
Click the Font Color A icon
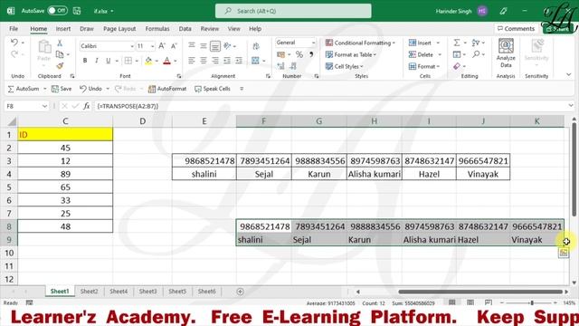(x=166, y=61)
